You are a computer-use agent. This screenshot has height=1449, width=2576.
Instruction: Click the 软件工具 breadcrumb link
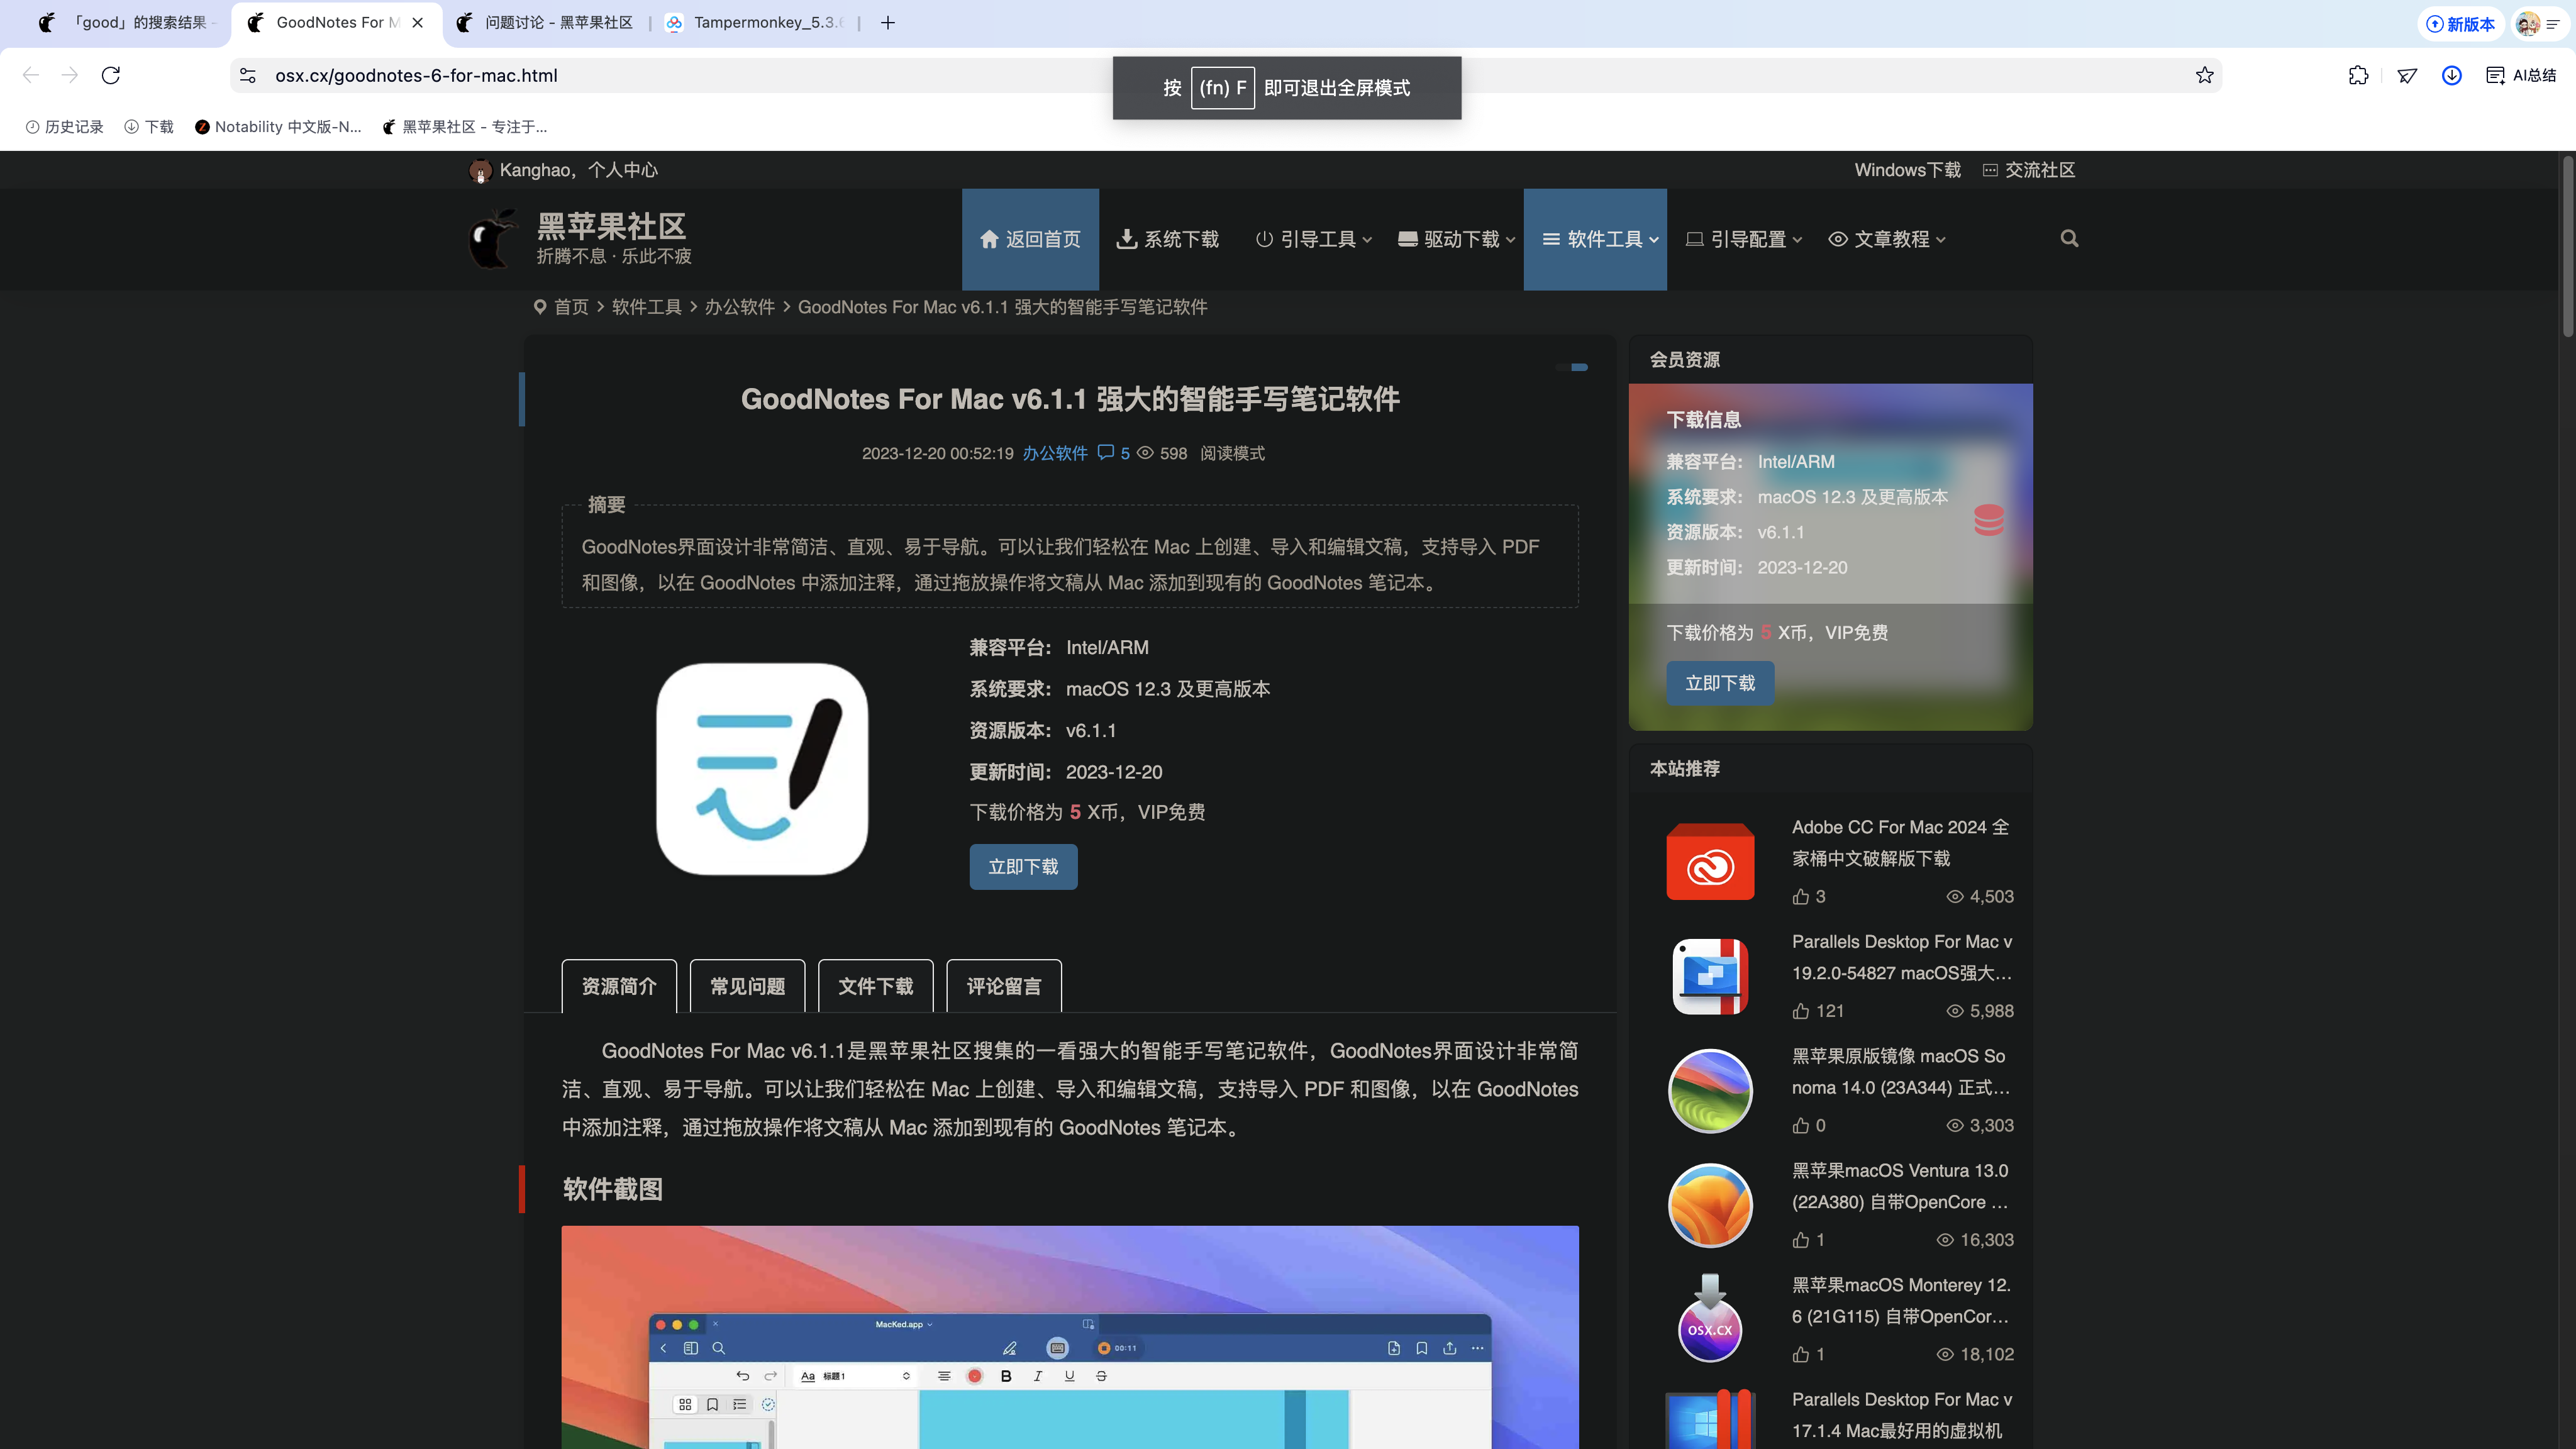(x=646, y=307)
